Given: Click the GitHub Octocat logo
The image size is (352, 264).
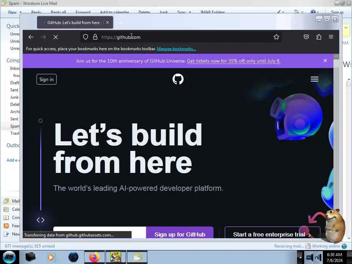Looking at the screenshot, I should pos(178,79).
